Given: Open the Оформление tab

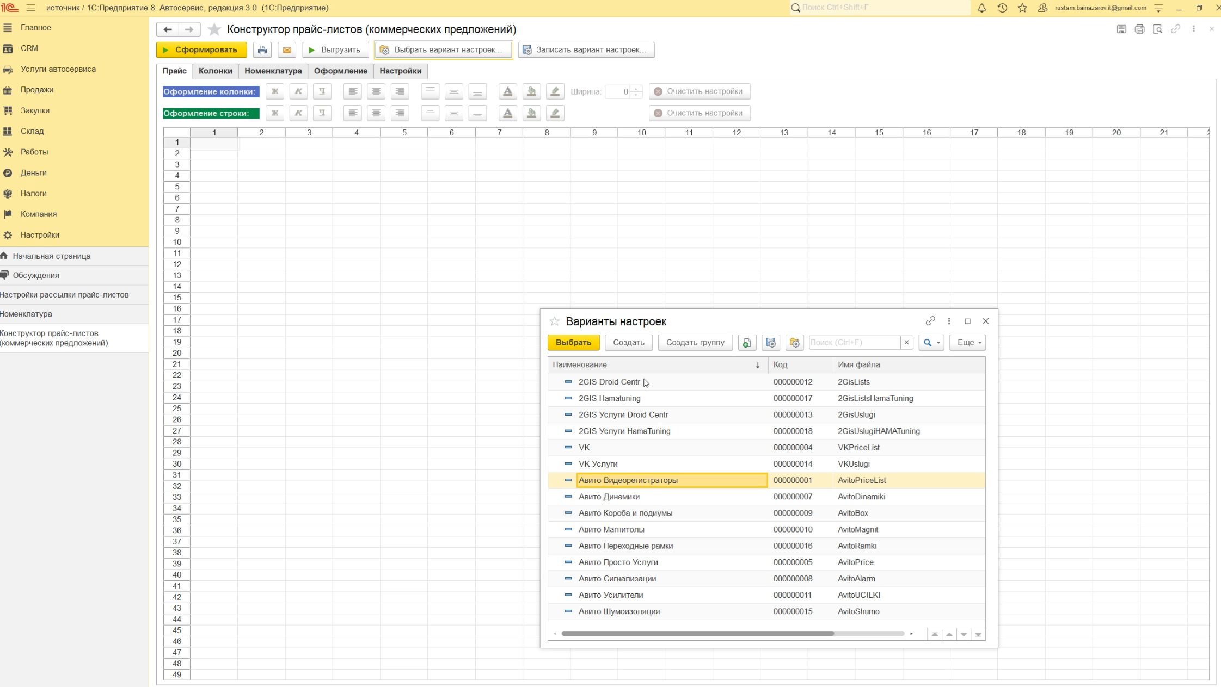Looking at the screenshot, I should (341, 71).
